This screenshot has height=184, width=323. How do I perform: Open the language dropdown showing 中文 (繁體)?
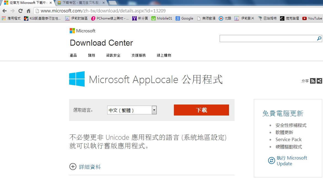(x=132, y=110)
